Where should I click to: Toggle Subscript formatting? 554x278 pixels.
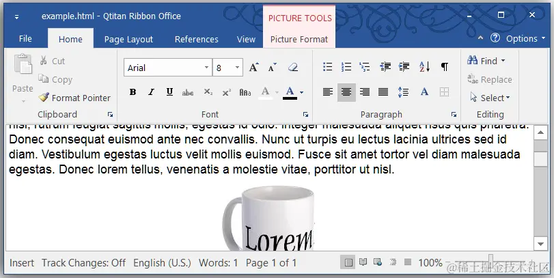(x=208, y=92)
